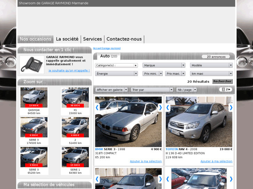
Task: Click the Accueil Garage raymond breadcrumb
Action: pos(106,48)
